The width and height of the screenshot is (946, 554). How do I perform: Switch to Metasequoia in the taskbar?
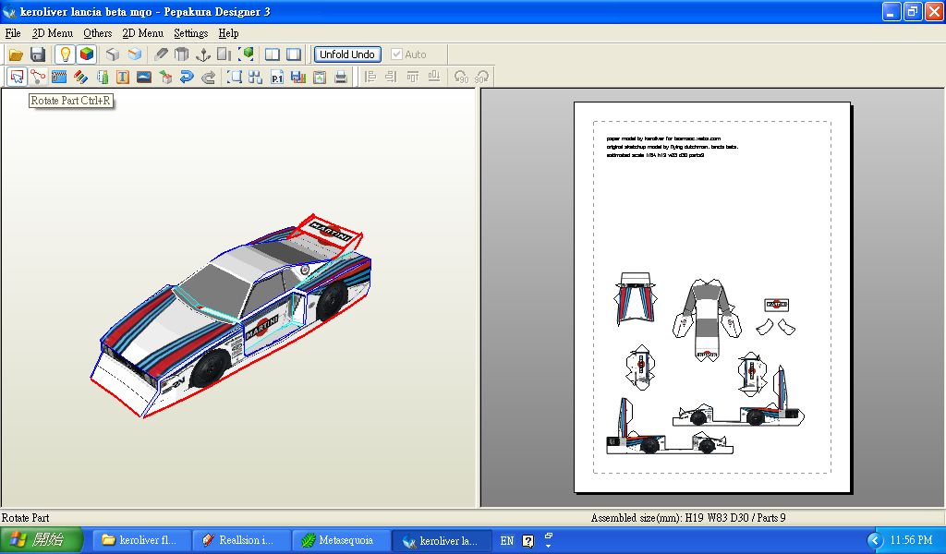pyautogui.click(x=339, y=540)
